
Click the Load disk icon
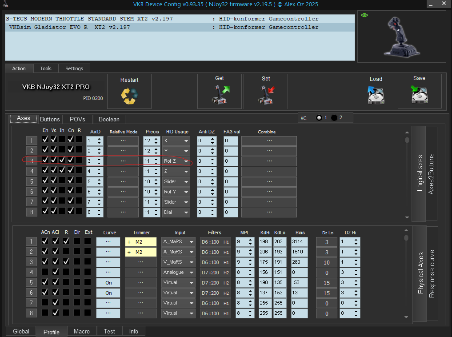tap(376, 95)
